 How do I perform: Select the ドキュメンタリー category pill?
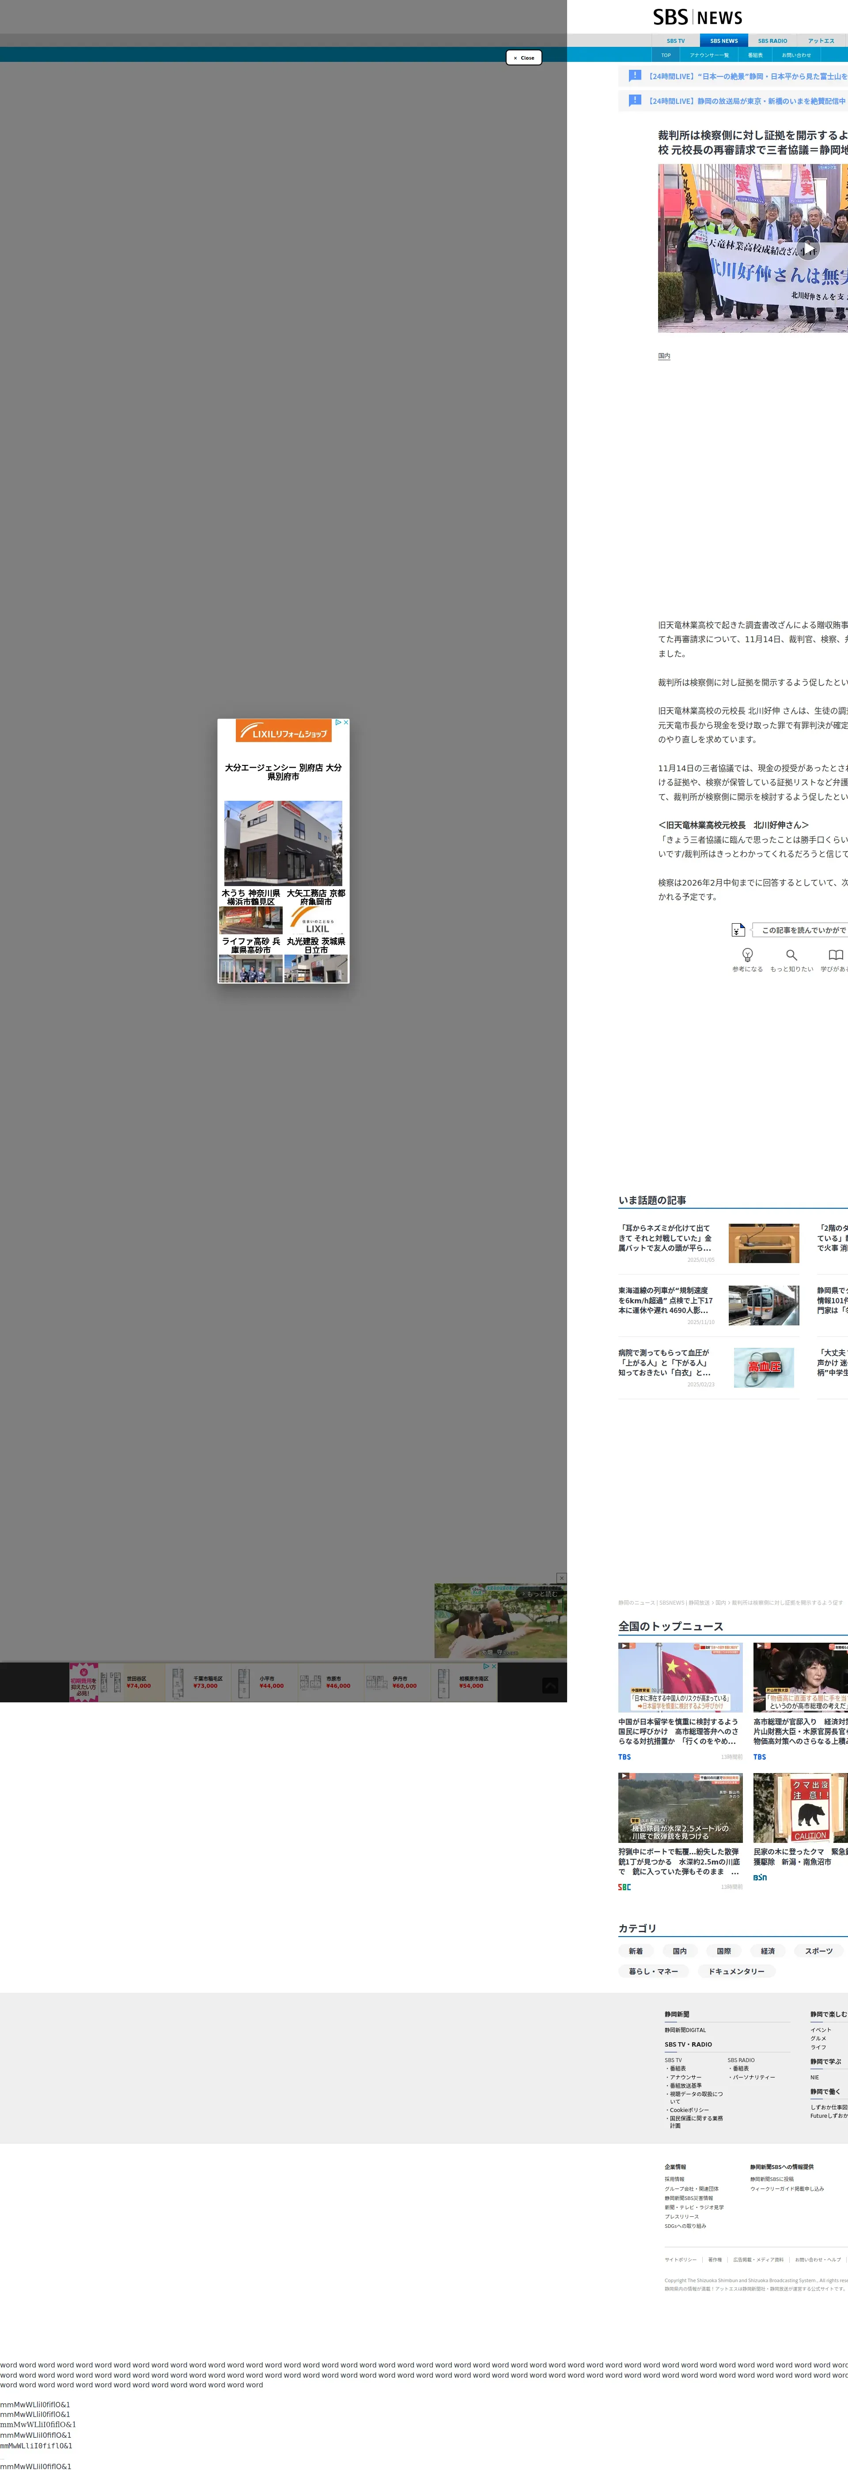(x=736, y=1971)
